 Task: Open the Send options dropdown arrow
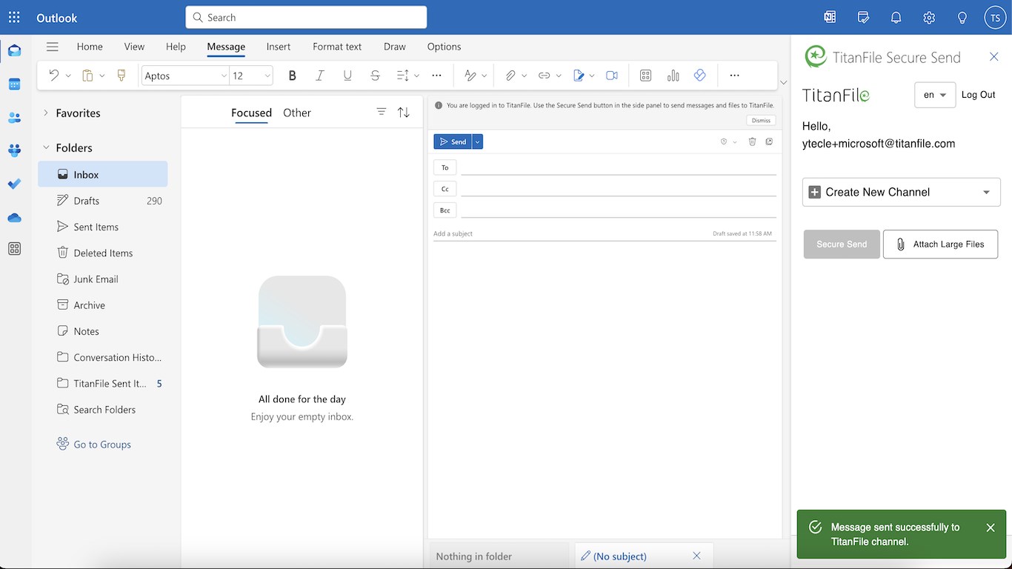478,142
